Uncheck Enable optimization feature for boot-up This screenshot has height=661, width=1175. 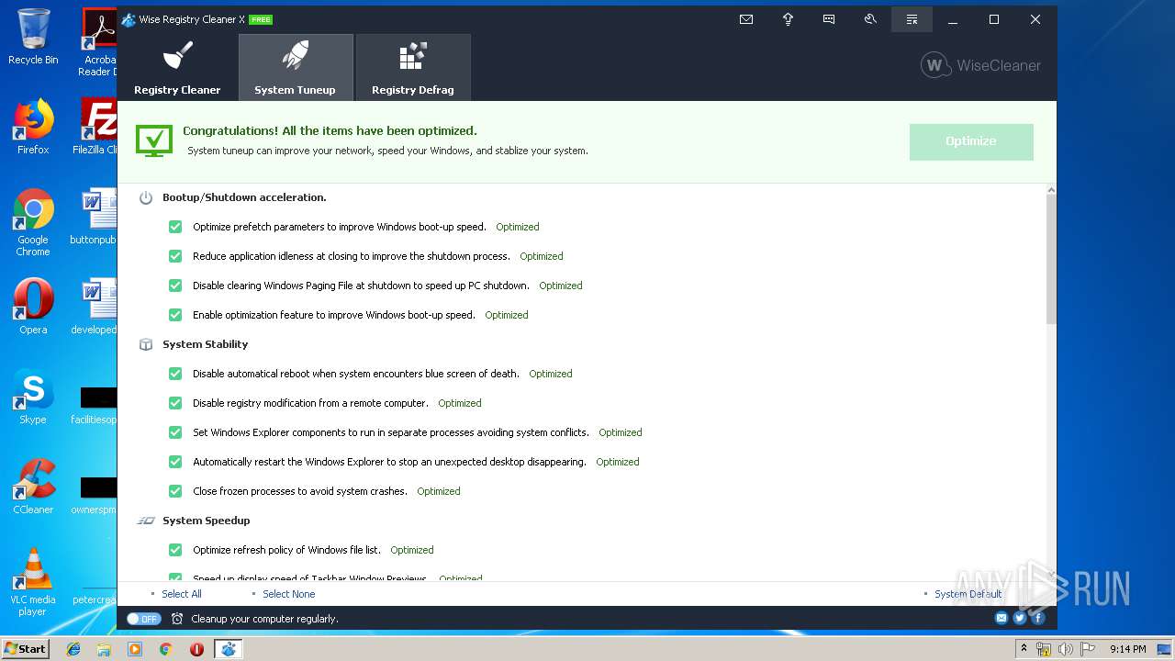coord(175,315)
